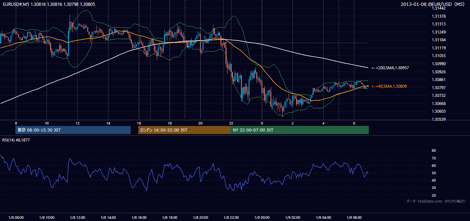
Task: Click the RSI(14) 48.1877 indicator label
Action: (16, 140)
